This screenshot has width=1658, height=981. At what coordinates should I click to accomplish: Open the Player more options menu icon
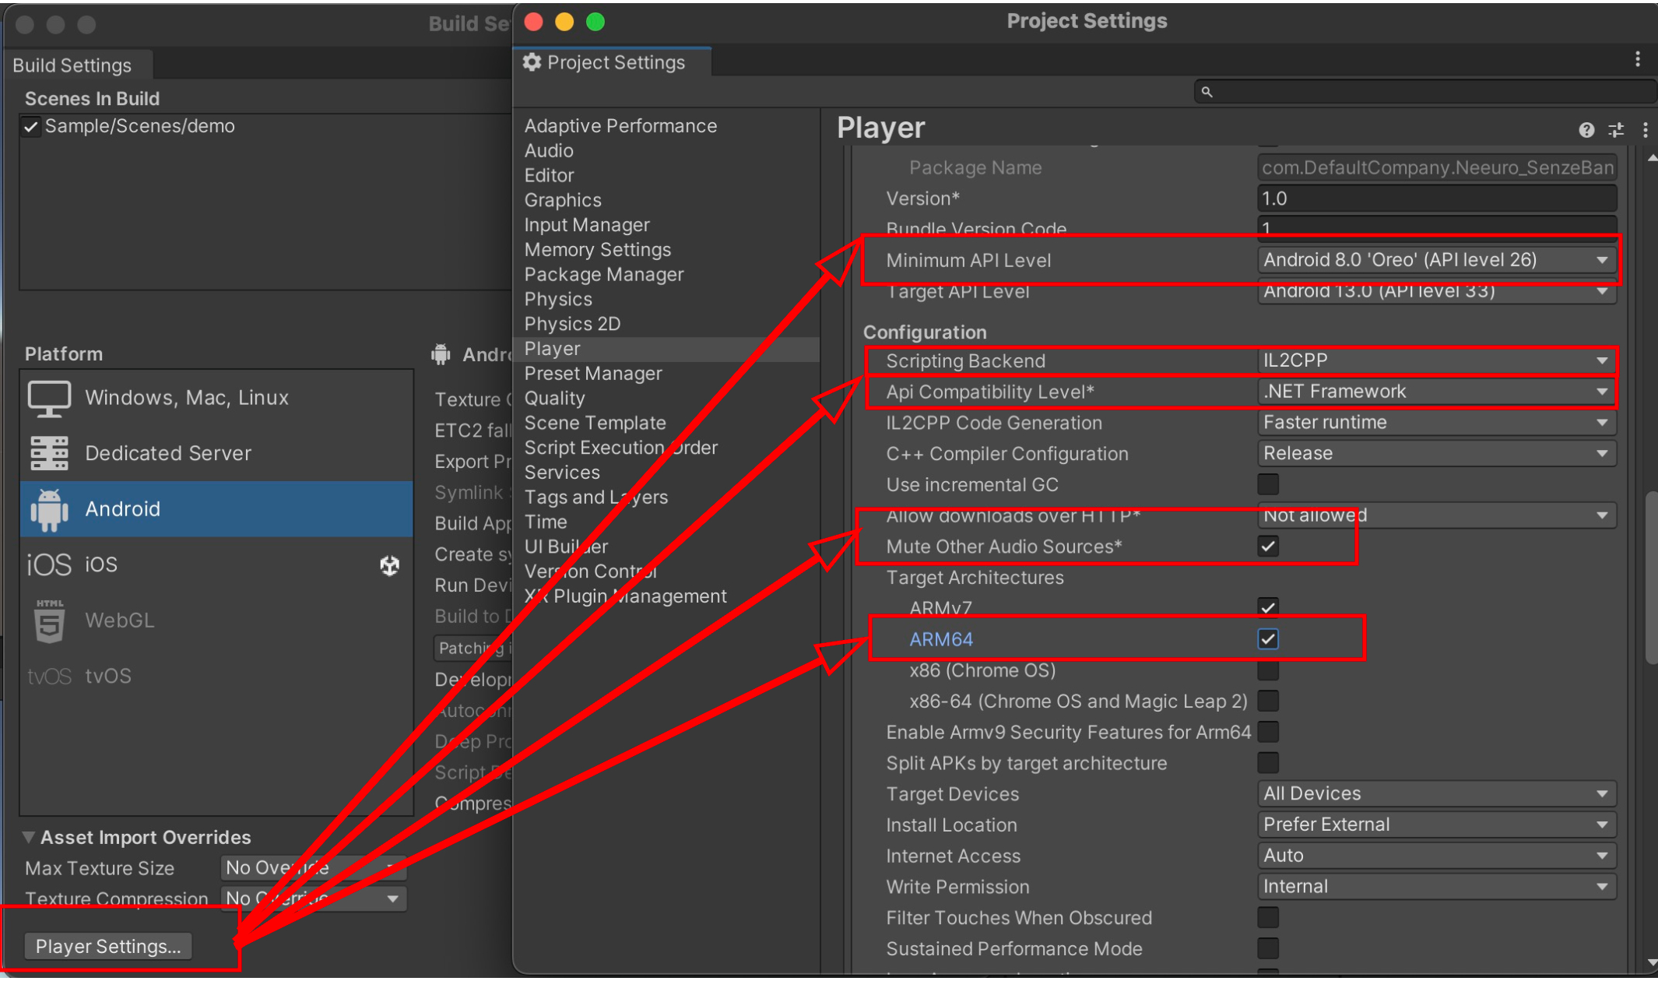pos(1646,130)
